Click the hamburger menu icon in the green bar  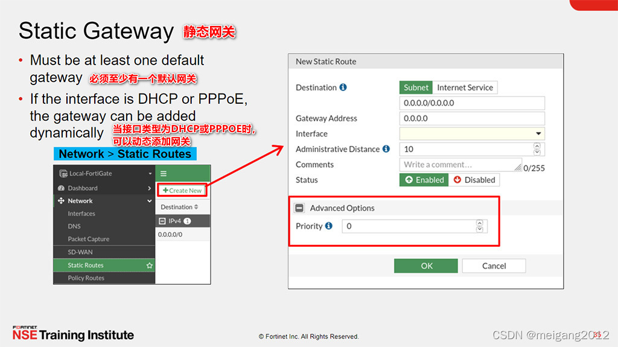164,174
